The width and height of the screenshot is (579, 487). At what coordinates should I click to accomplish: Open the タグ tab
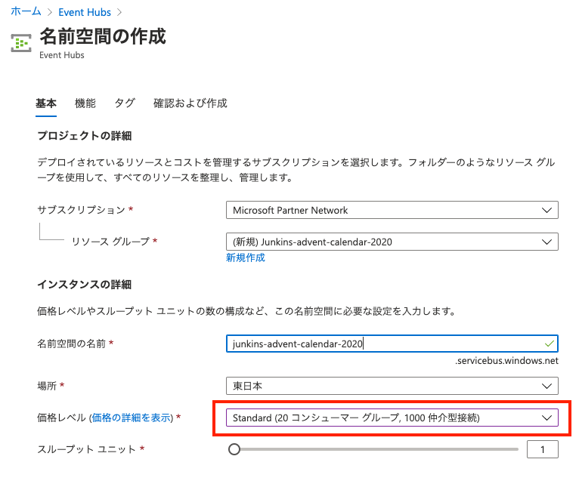(125, 103)
